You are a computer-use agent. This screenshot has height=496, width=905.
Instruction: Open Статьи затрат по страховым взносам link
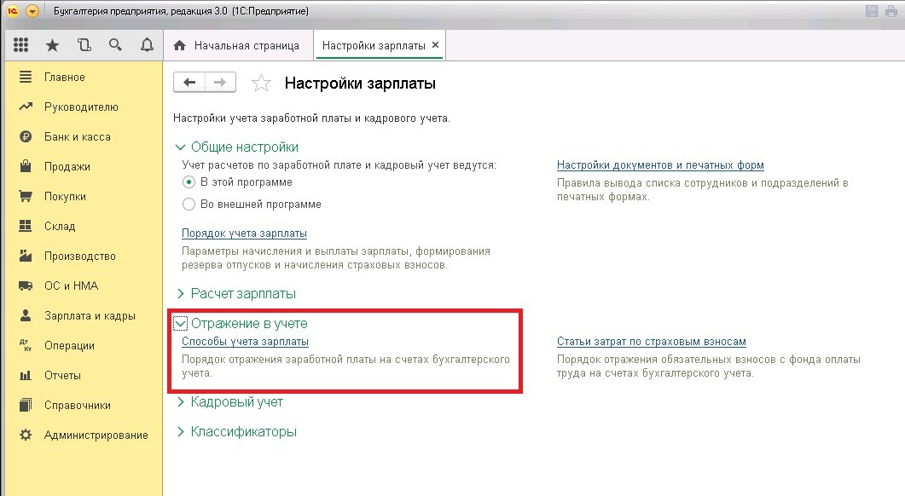click(652, 342)
